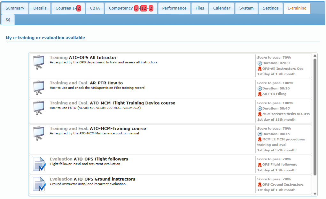Select the E-training tab
326x199 pixels.
pyautogui.click(x=297, y=8)
